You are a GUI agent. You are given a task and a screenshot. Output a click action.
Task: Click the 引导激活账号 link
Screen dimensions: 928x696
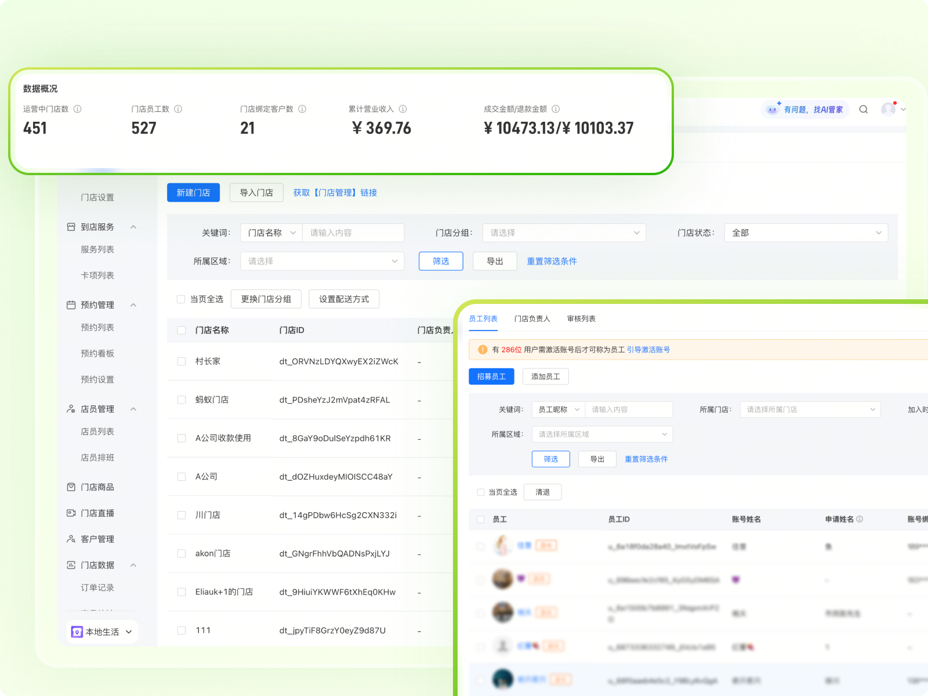648,350
